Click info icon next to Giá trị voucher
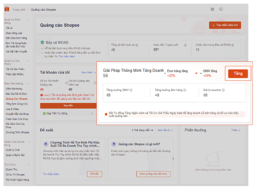 click(223, 90)
